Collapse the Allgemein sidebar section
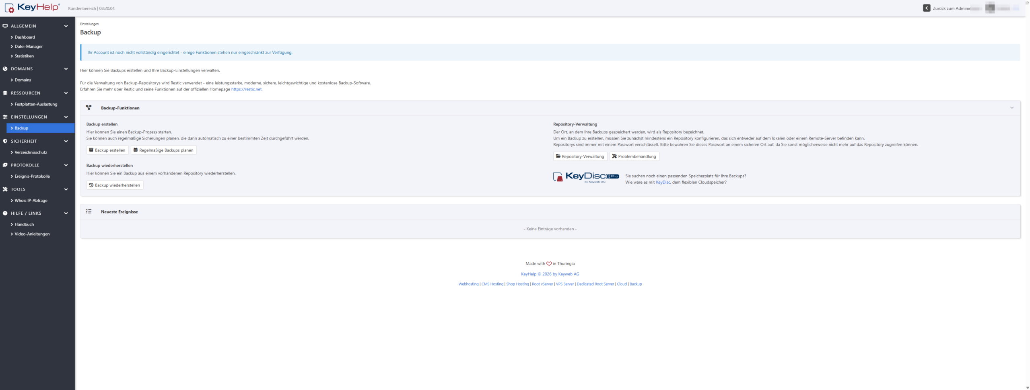 66,26
